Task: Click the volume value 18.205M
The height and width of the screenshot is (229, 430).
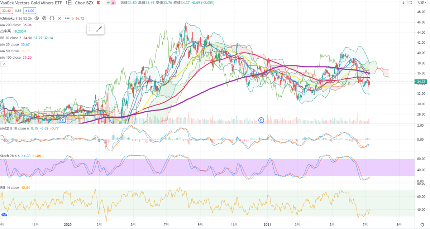Action: (20, 31)
